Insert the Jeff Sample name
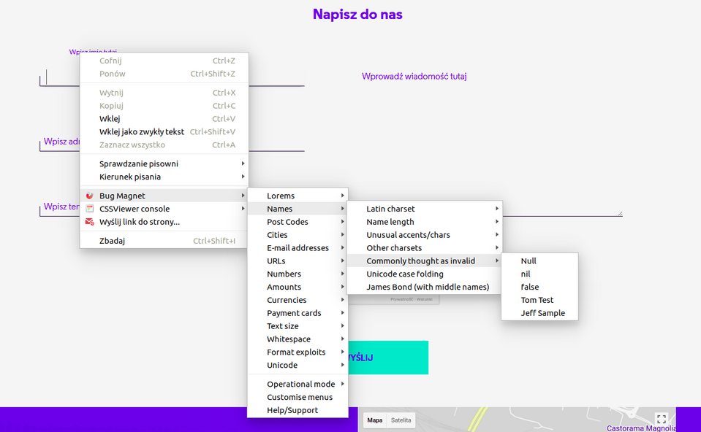Viewport: 701px width, 432px height. (539, 313)
